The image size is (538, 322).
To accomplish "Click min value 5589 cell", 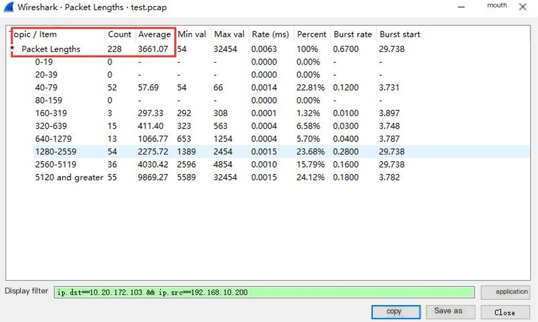I will pyautogui.click(x=186, y=177).
